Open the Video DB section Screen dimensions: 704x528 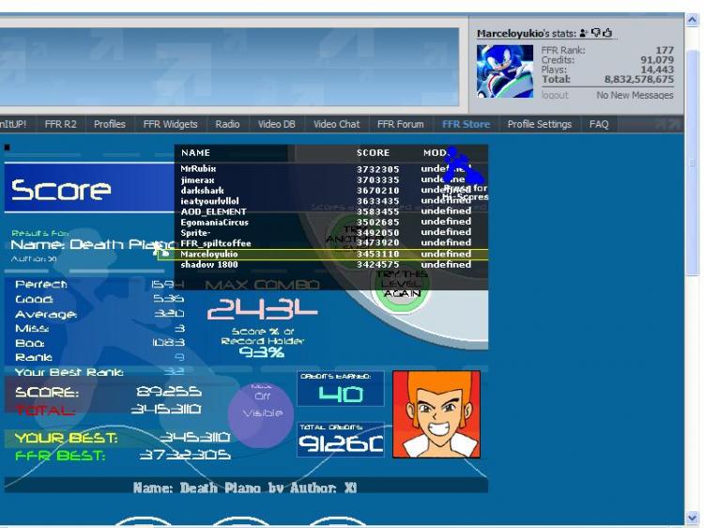click(277, 124)
